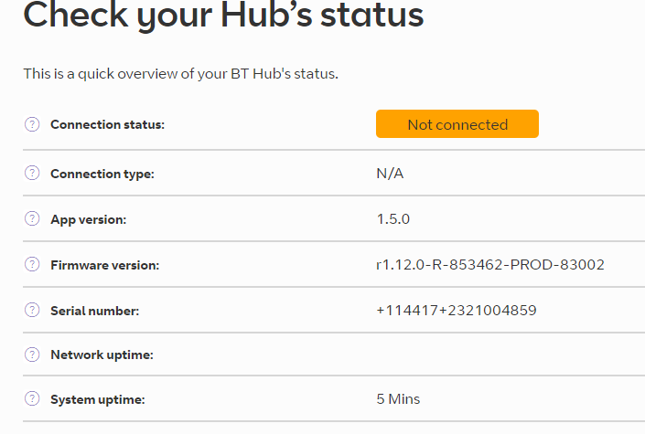
Task: Select the firmware version value text
Action: [489, 265]
